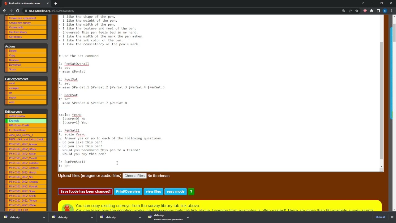Click the Download action
Viewport: 396px width, 223px height.
click(15, 65)
